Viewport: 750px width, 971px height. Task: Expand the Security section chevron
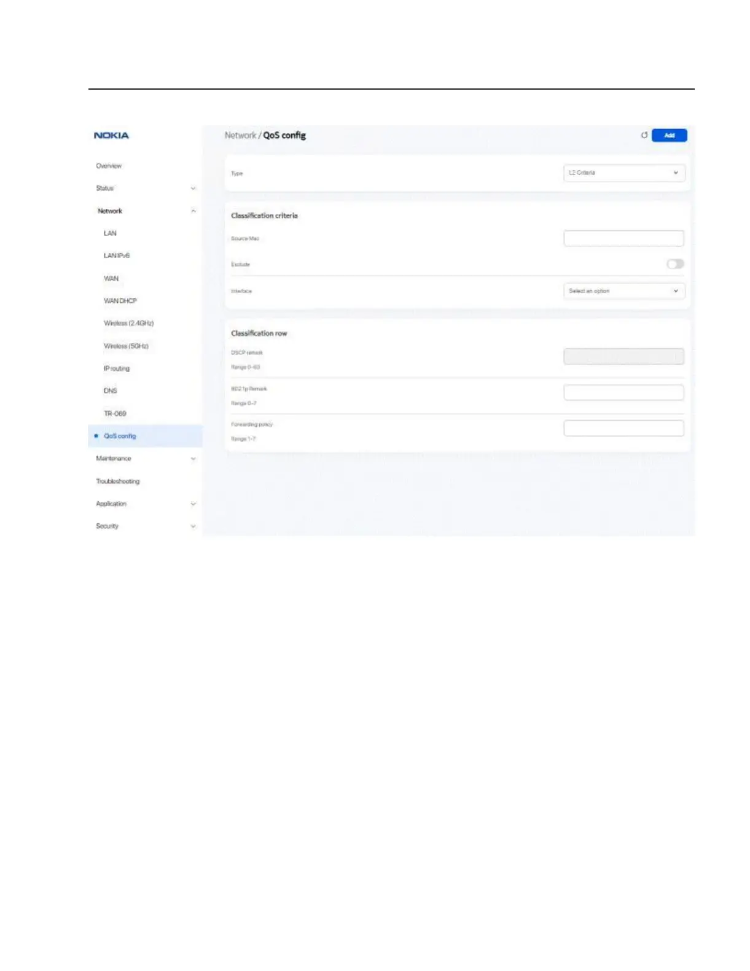click(193, 526)
